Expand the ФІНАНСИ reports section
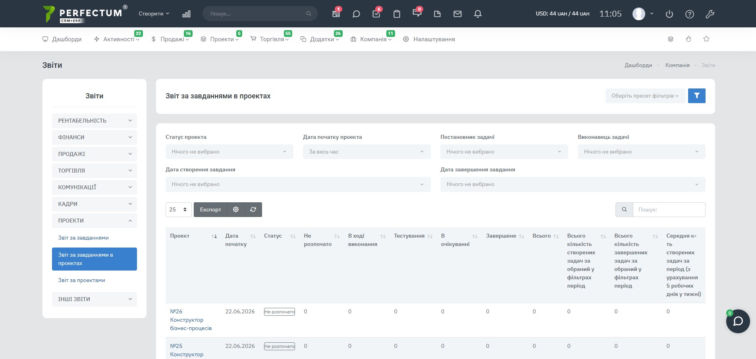 coord(94,137)
